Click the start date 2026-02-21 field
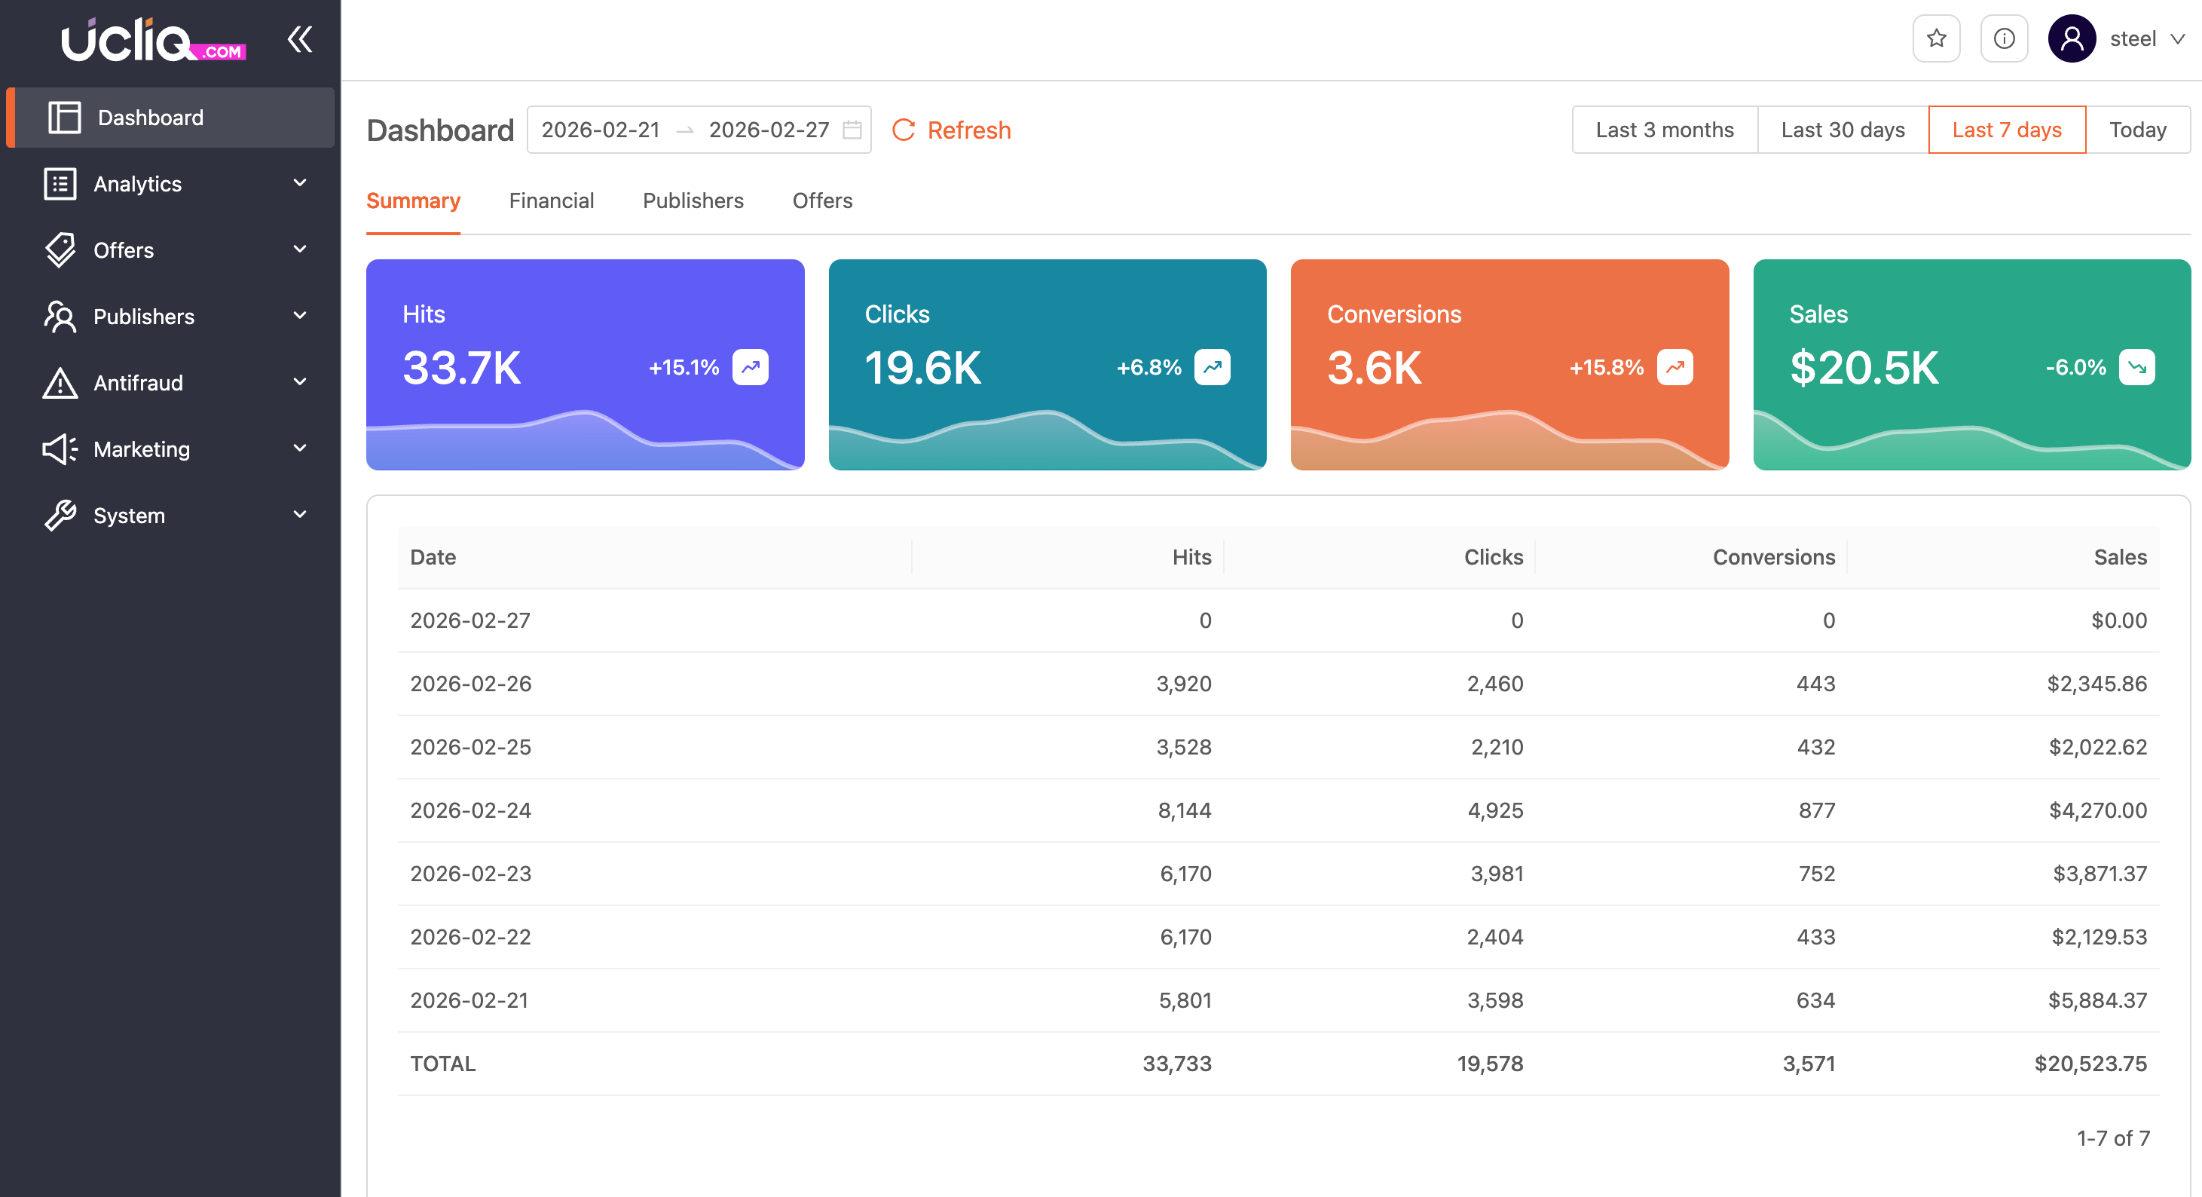The height and width of the screenshot is (1197, 2202). point(600,130)
